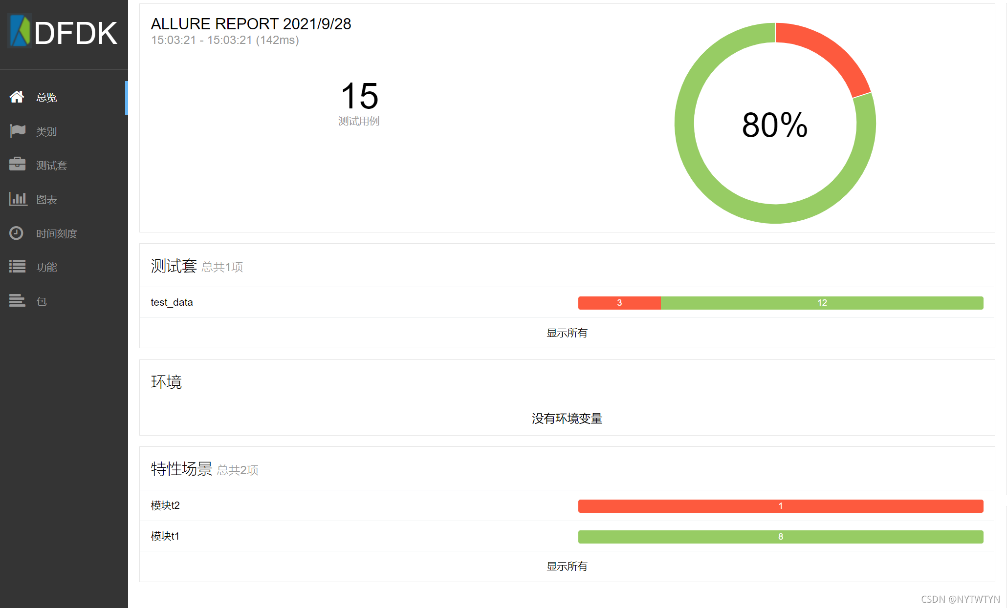Open the 模块t1 feature link

(x=165, y=536)
